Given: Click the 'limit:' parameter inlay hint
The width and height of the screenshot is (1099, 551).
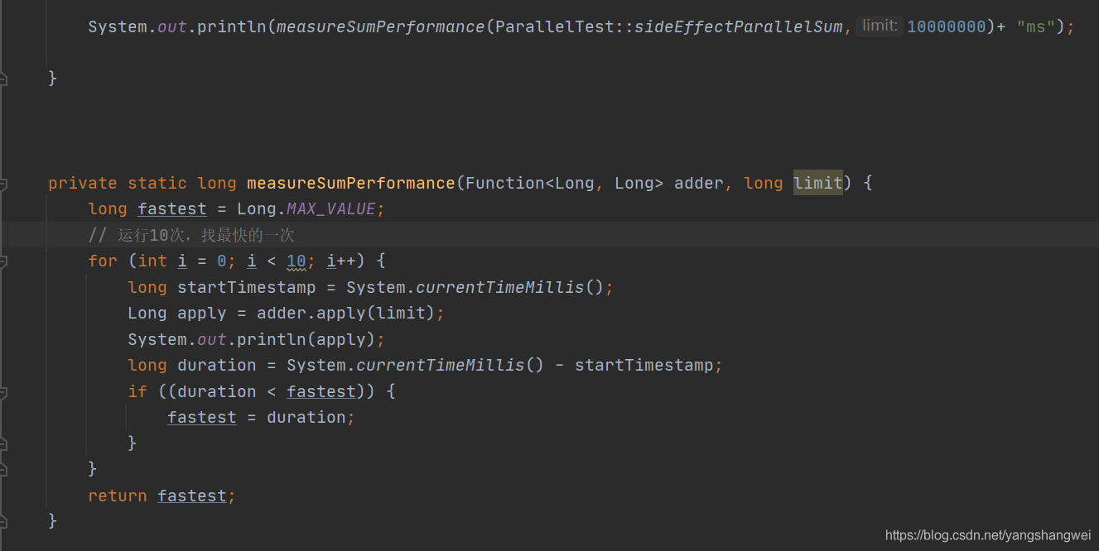Looking at the screenshot, I should (879, 26).
